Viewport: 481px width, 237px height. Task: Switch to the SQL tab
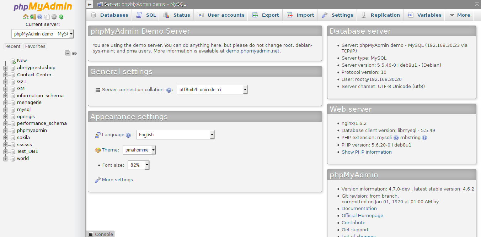pos(146,15)
